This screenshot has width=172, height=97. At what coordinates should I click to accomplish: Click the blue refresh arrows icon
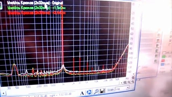(89, 92)
